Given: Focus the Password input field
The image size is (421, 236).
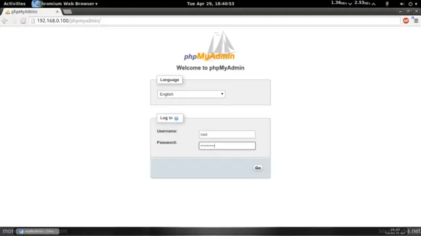Looking at the screenshot, I should coord(227,146).
